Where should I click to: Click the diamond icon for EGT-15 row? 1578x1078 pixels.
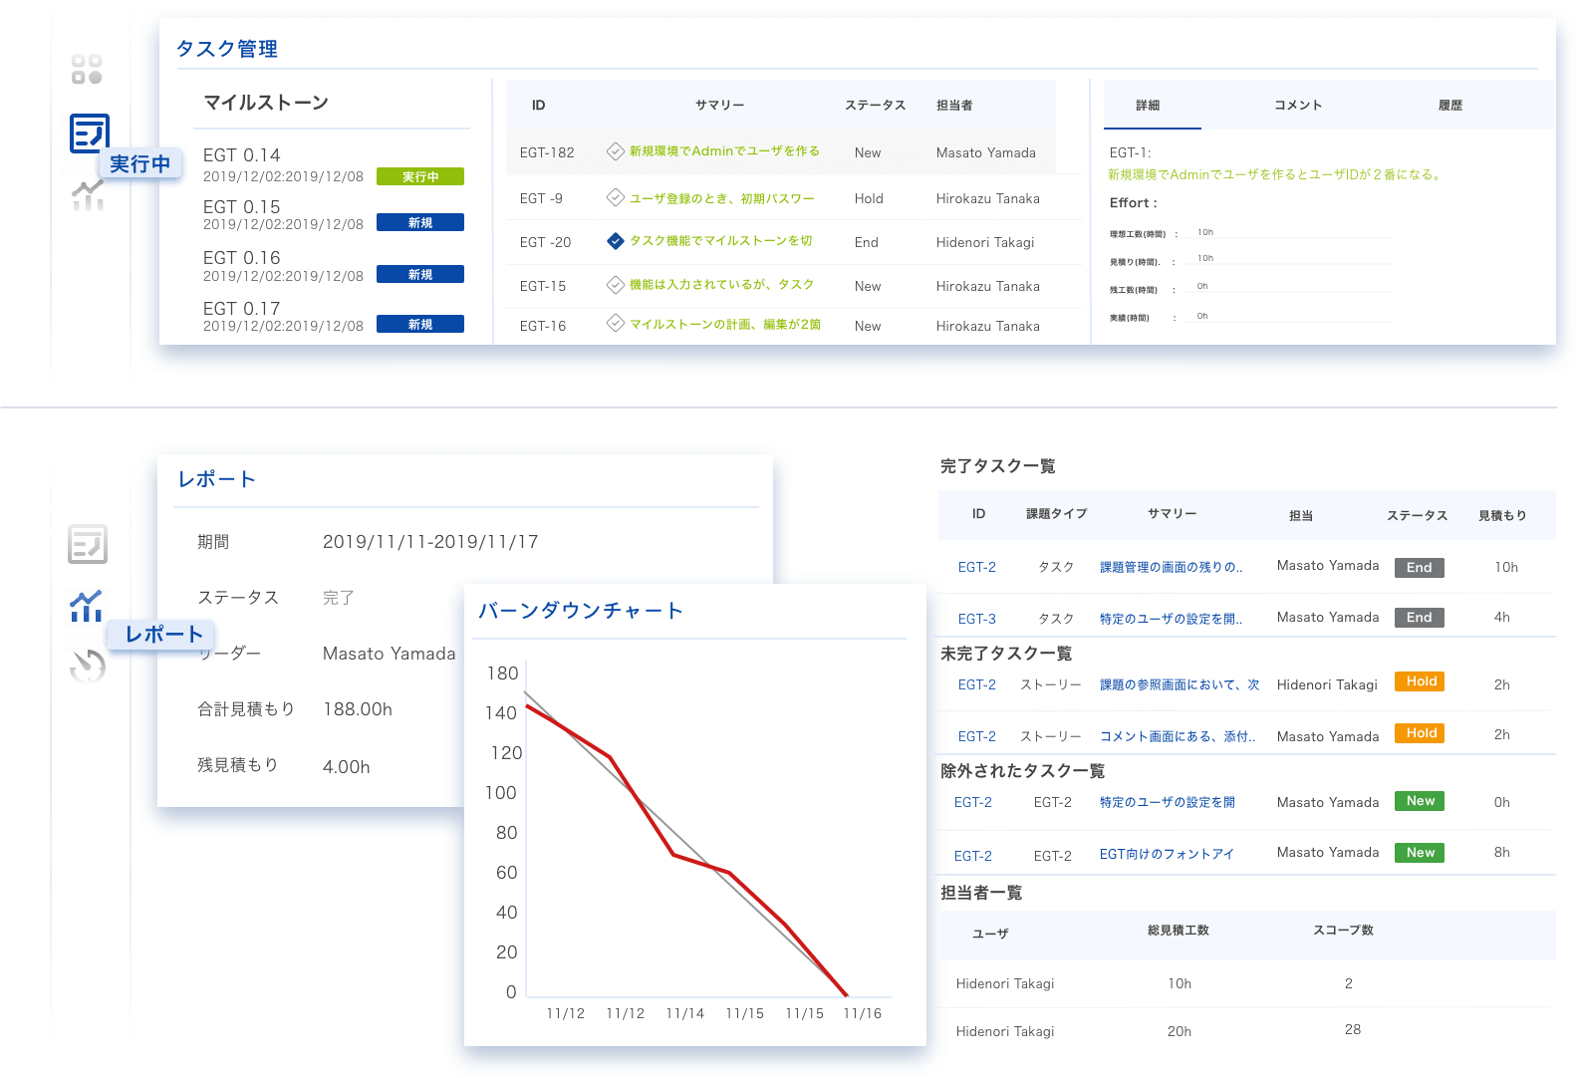(x=616, y=285)
